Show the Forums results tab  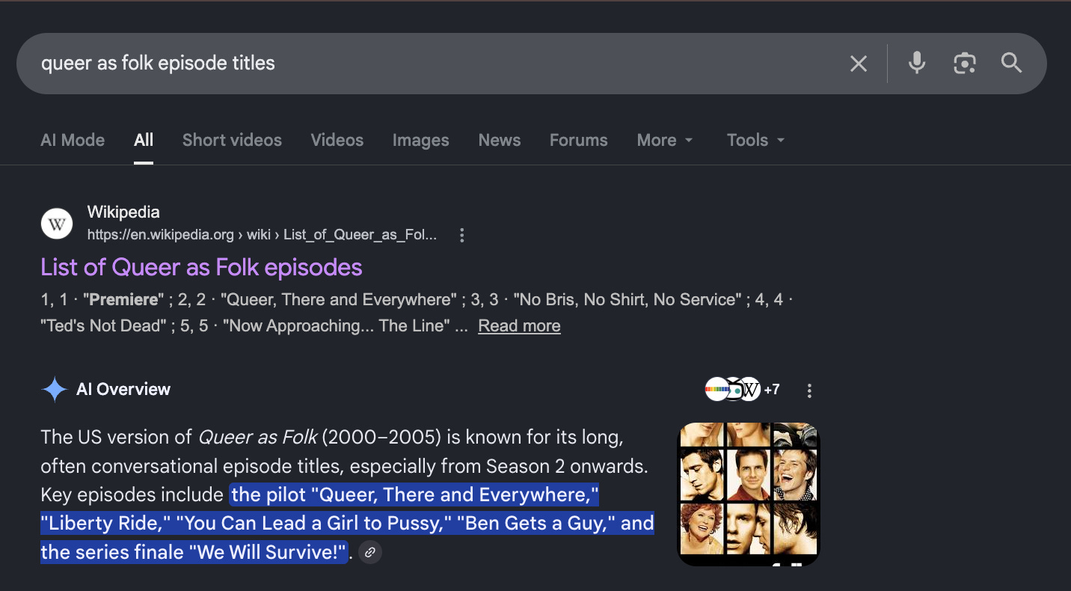point(579,140)
